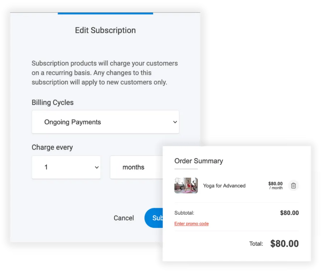Click the $80.00 per month price
This screenshot has height=274, width=322.
(275, 185)
